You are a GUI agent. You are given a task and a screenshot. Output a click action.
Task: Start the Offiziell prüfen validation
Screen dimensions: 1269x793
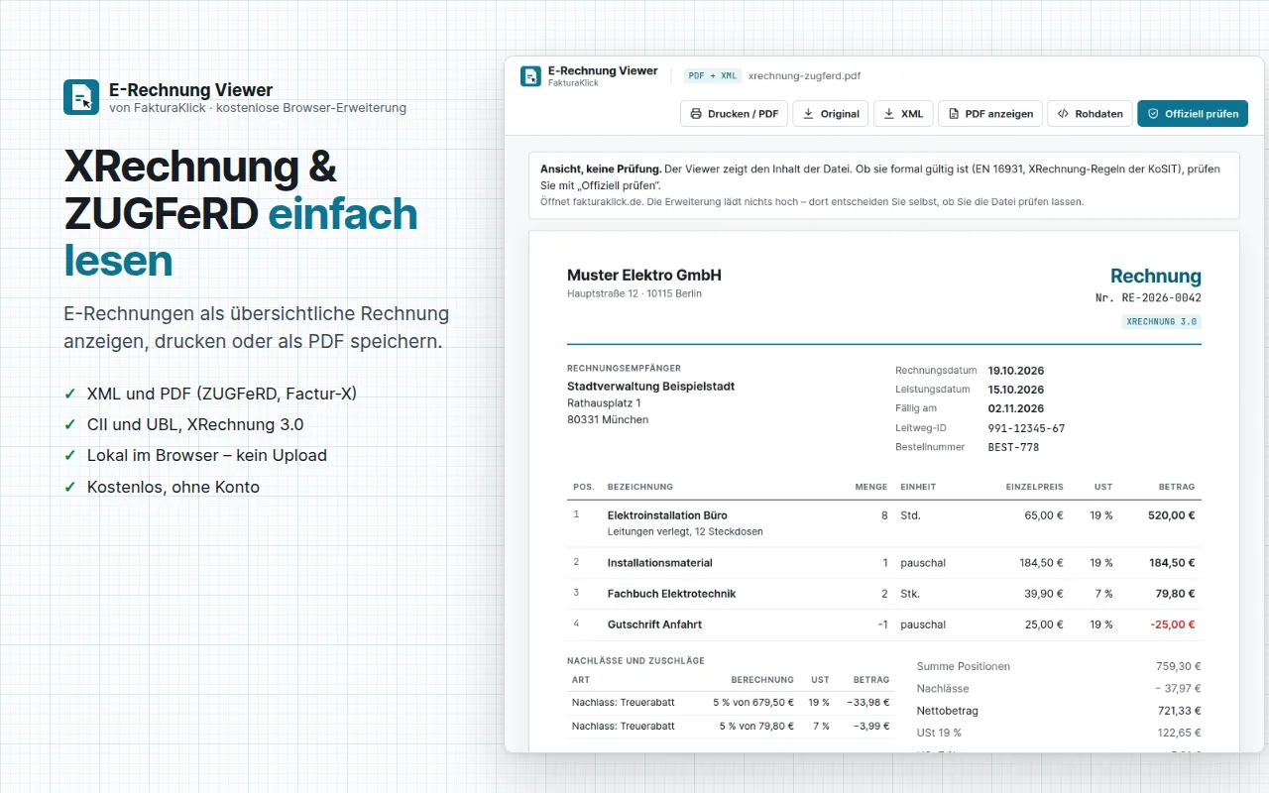pyautogui.click(x=1193, y=114)
